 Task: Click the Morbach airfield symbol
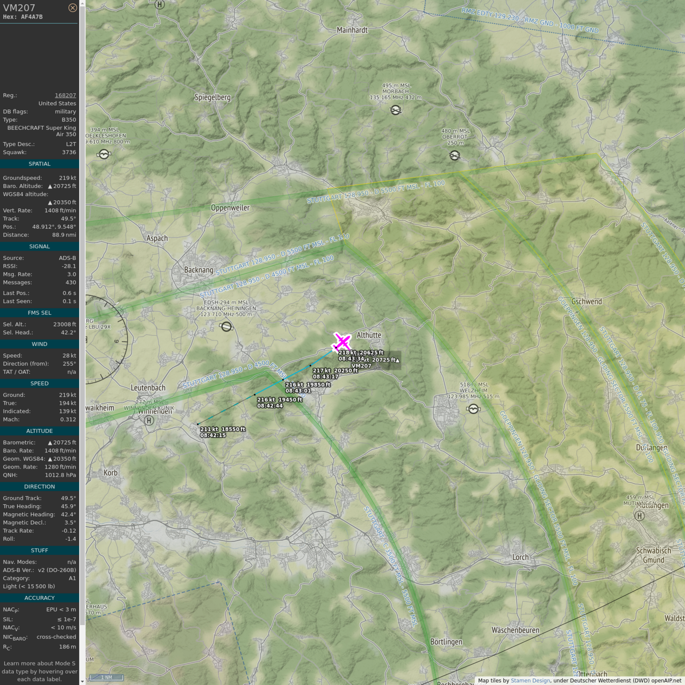pyautogui.click(x=395, y=110)
